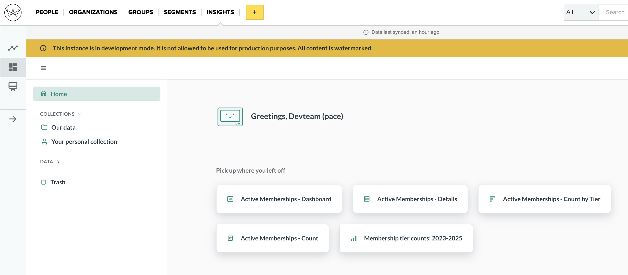Open Active Memberships - Dashboard card
The image size is (628, 275).
point(279,199)
